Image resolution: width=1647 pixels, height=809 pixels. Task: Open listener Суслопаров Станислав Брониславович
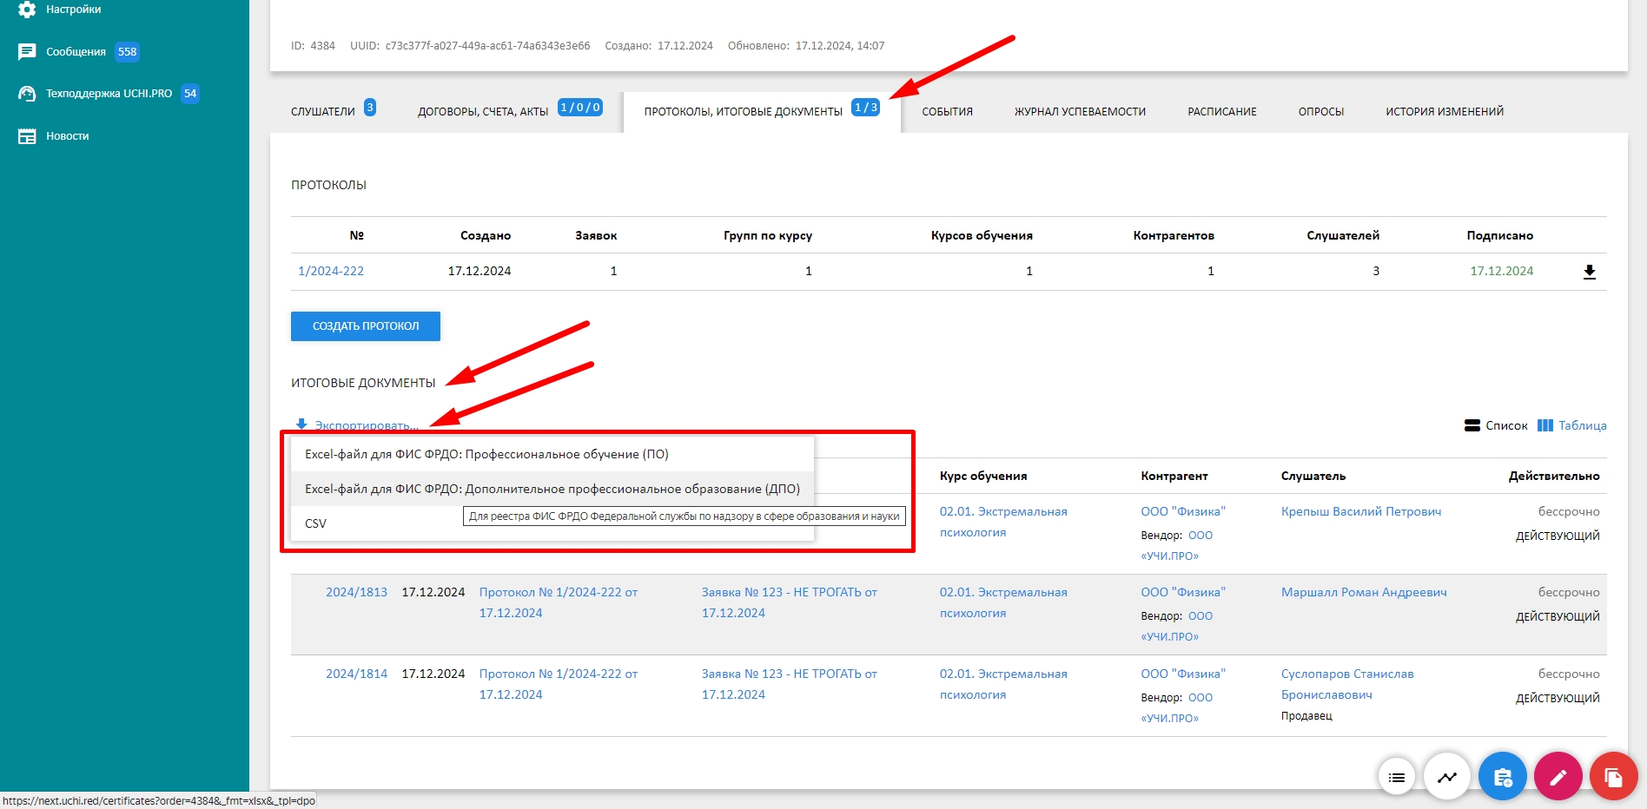point(1347,684)
